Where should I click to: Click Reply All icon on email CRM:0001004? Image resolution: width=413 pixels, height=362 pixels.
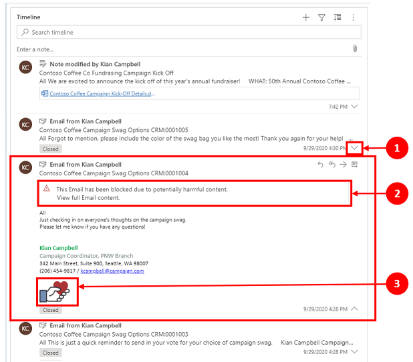(332, 165)
